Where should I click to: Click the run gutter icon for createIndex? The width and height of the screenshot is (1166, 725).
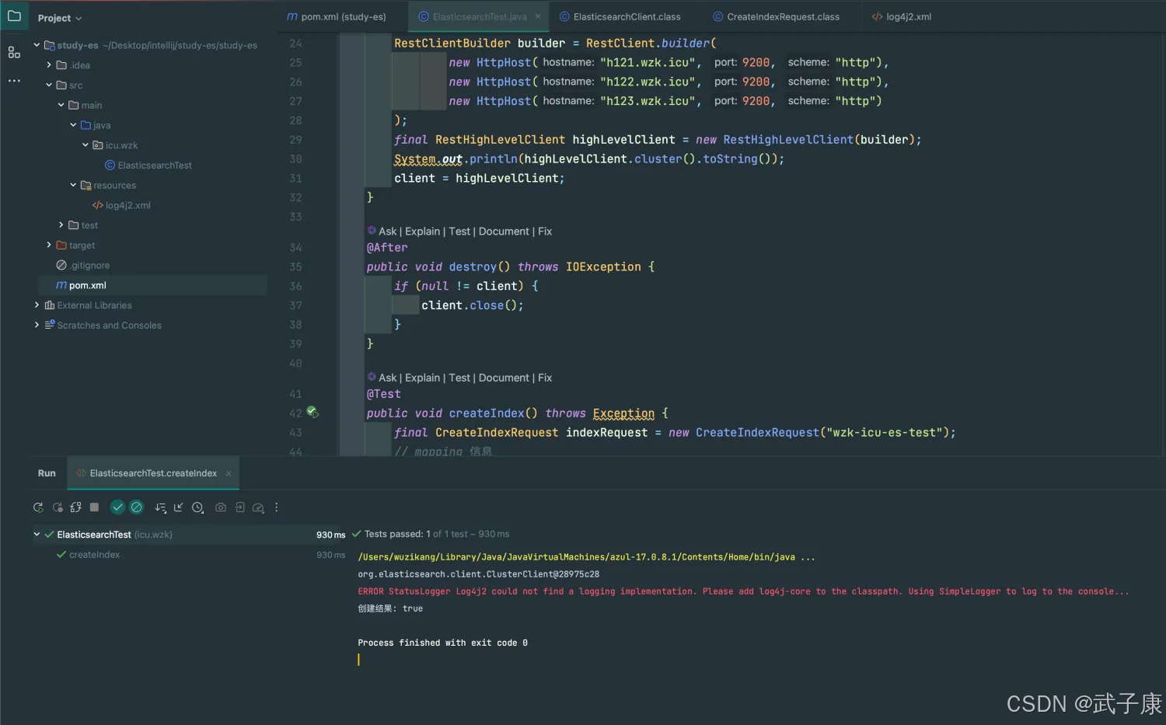point(312,412)
